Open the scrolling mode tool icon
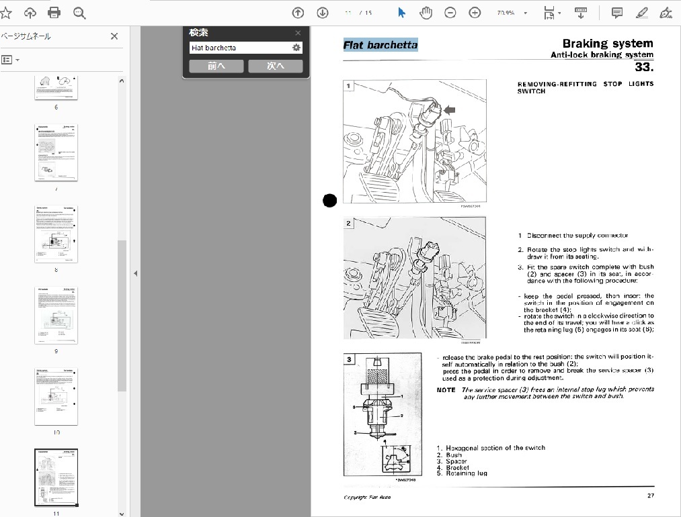 tap(581, 13)
